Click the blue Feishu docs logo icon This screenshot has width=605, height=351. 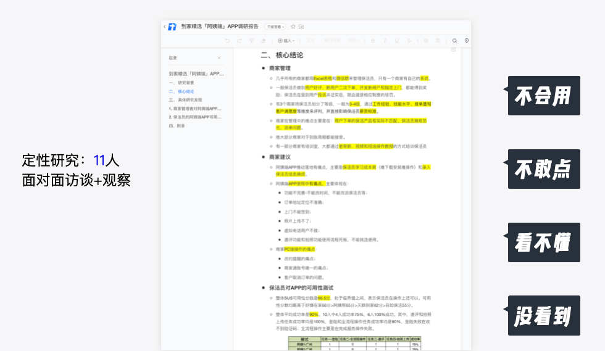[172, 27]
